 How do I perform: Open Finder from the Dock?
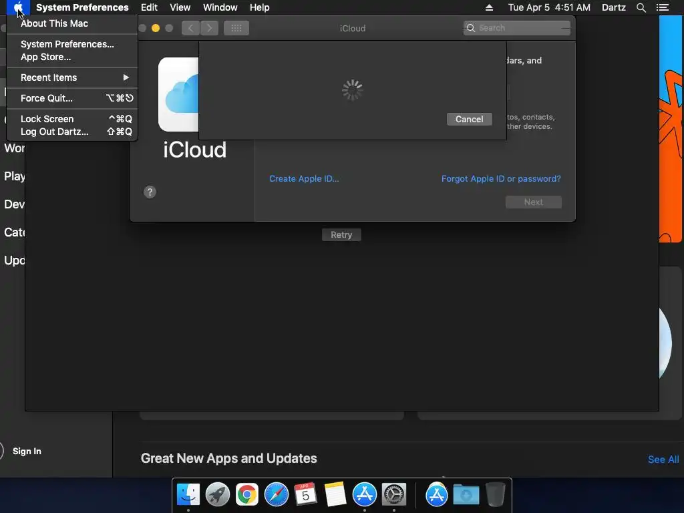pyautogui.click(x=188, y=495)
